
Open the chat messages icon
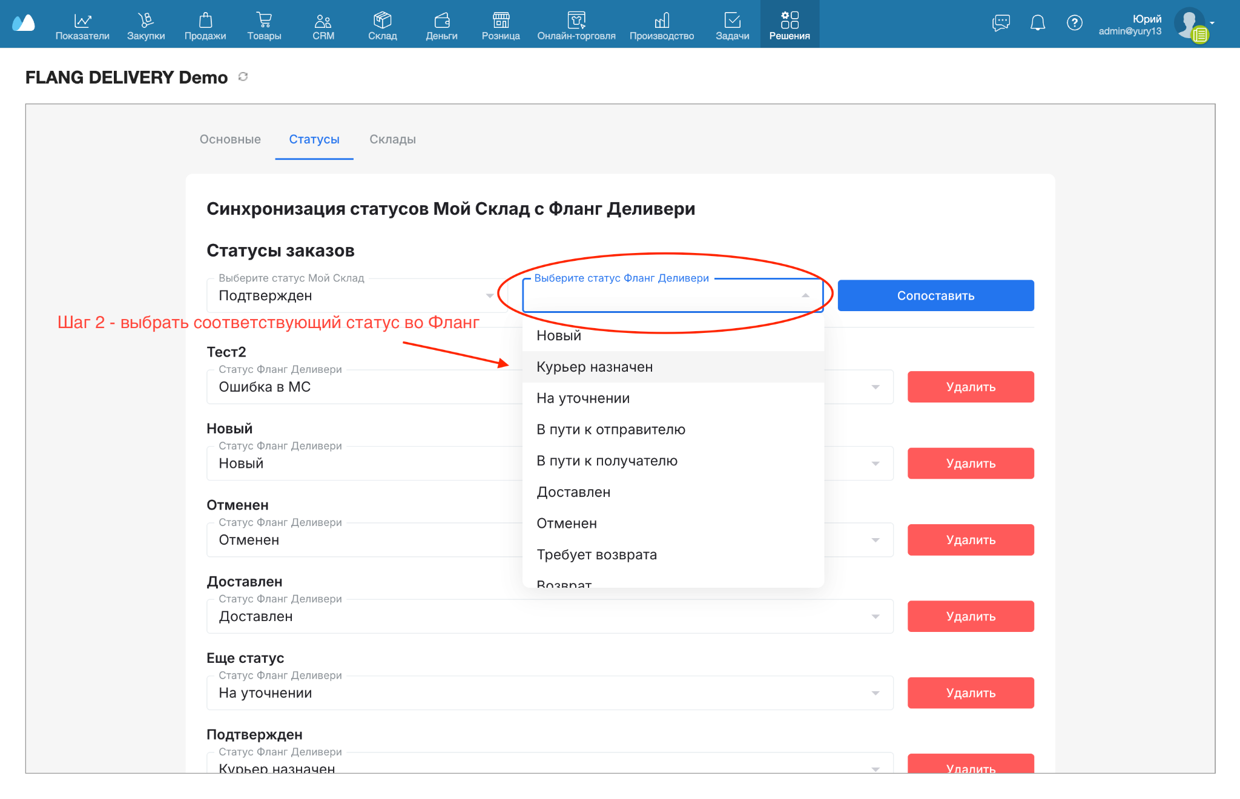click(1001, 23)
